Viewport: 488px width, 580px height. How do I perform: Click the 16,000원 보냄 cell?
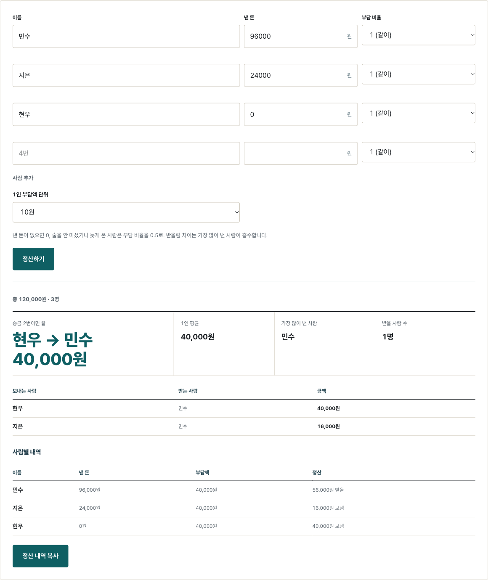coord(328,508)
